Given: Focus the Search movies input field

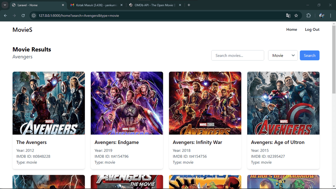Looking at the screenshot, I should [x=237, y=55].
